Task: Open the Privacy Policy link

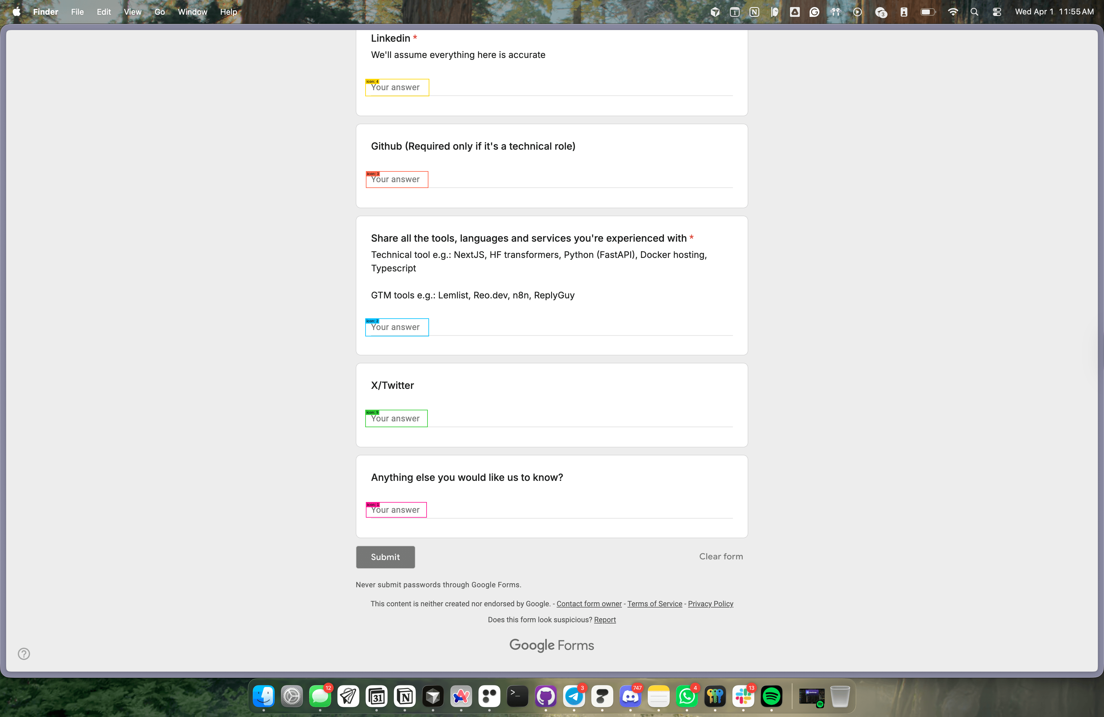Action: [x=710, y=603]
